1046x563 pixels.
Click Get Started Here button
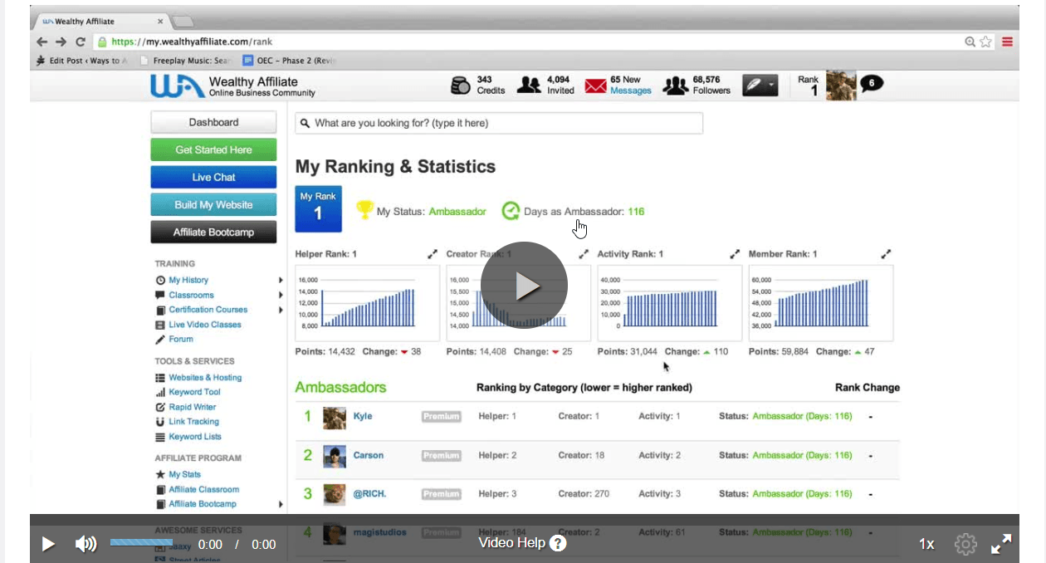(x=213, y=149)
